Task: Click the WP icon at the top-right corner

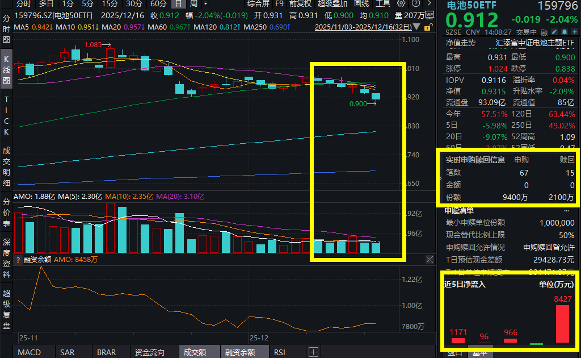Action: coord(430,15)
